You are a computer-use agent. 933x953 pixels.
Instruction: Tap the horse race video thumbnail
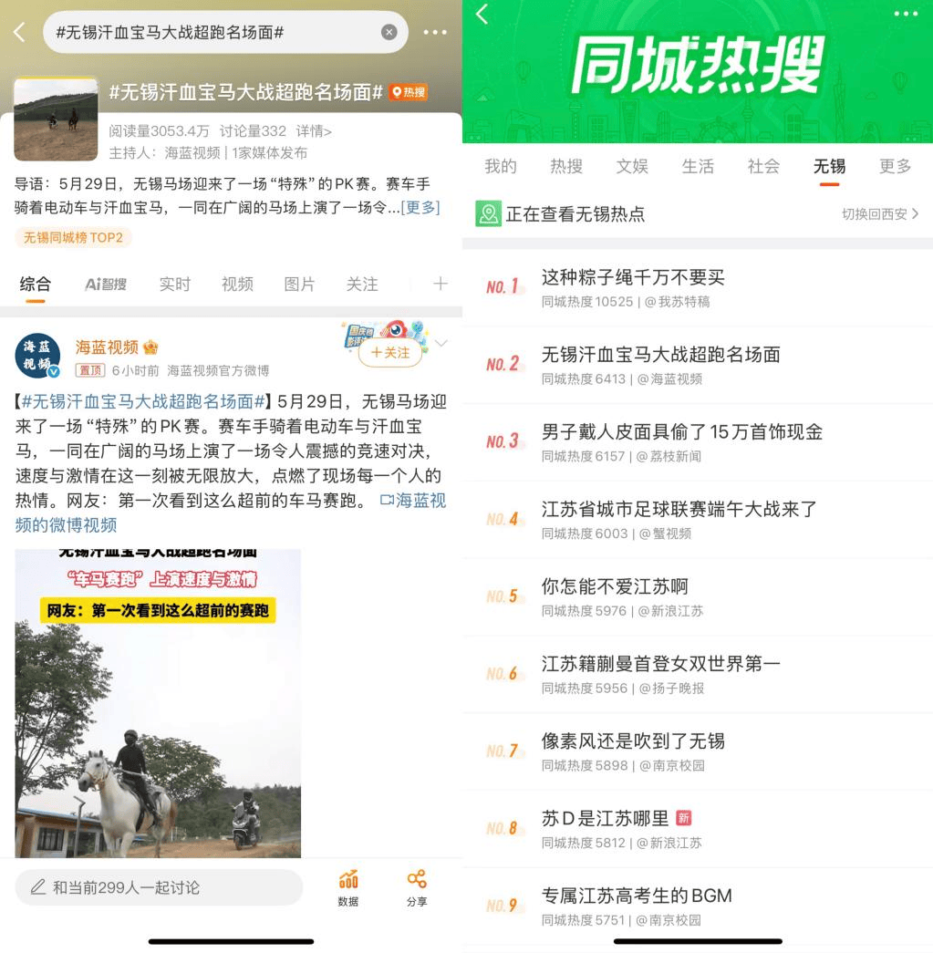158,703
